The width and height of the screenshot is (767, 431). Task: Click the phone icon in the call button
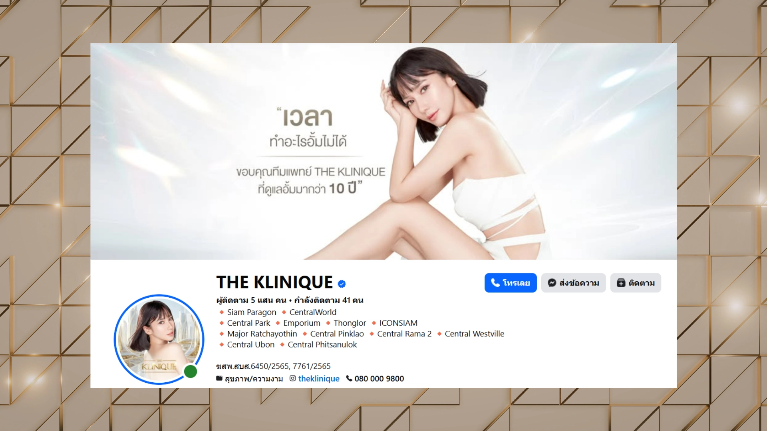coord(495,283)
